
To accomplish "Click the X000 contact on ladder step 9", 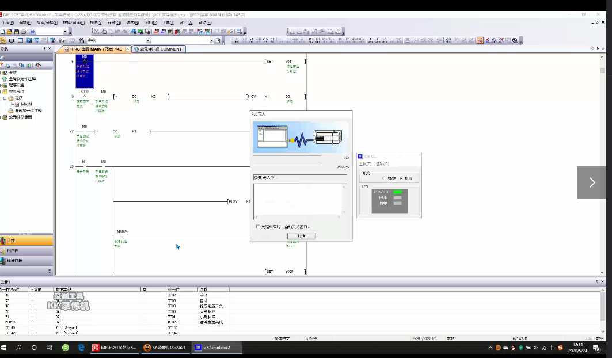I will click(84, 97).
